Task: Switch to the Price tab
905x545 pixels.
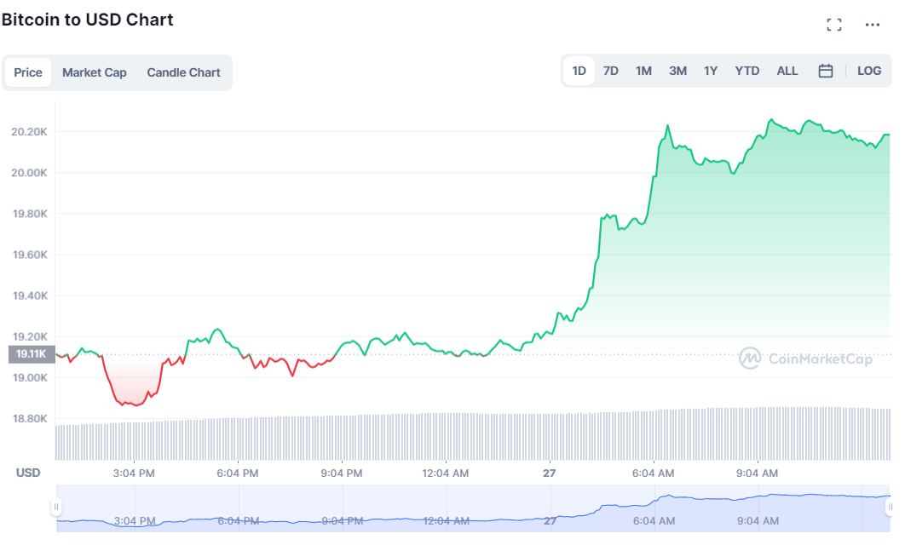Action: pyautogui.click(x=28, y=72)
